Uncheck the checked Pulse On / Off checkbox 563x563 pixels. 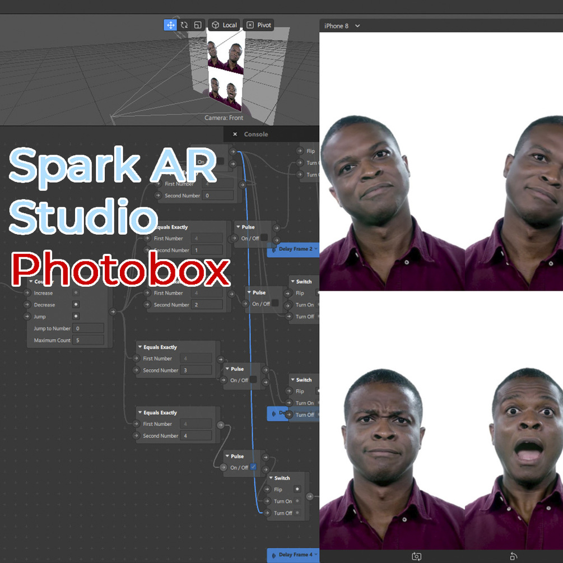(x=254, y=467)
